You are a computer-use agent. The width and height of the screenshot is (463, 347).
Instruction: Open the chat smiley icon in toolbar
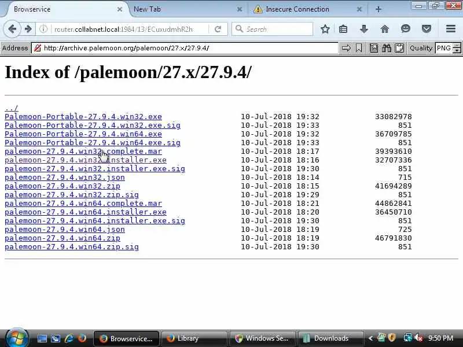(406, 29)
